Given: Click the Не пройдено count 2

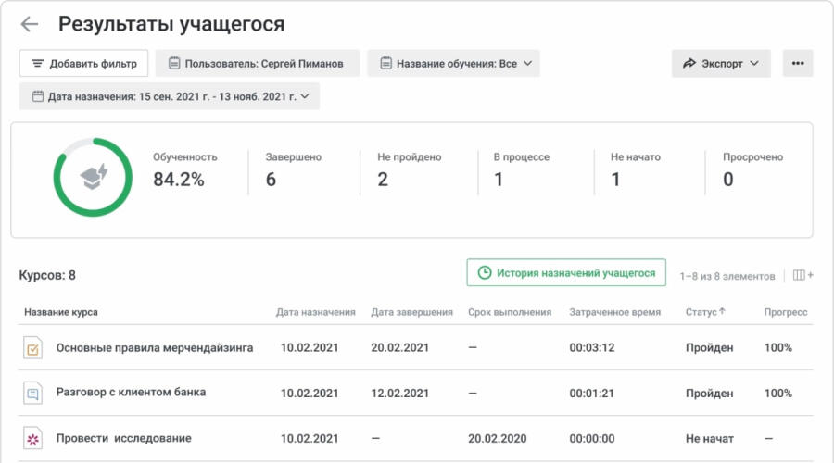Looking at the screenshot, I should [383, 180].
